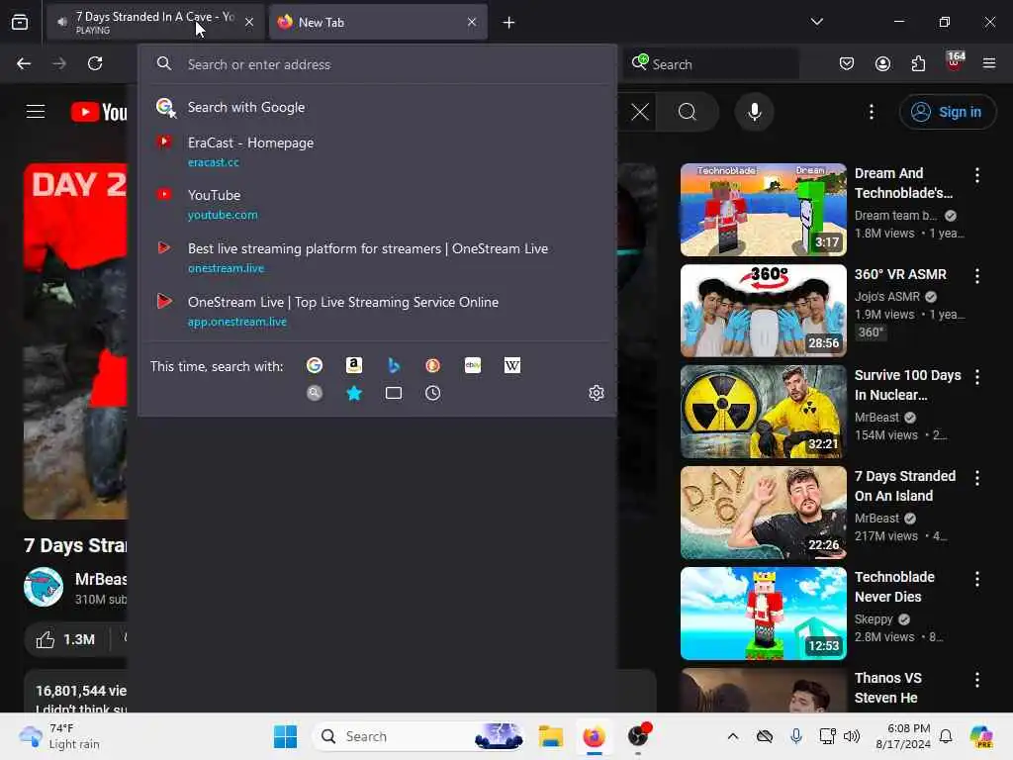Go forward one page

click(x=59, y=63)
